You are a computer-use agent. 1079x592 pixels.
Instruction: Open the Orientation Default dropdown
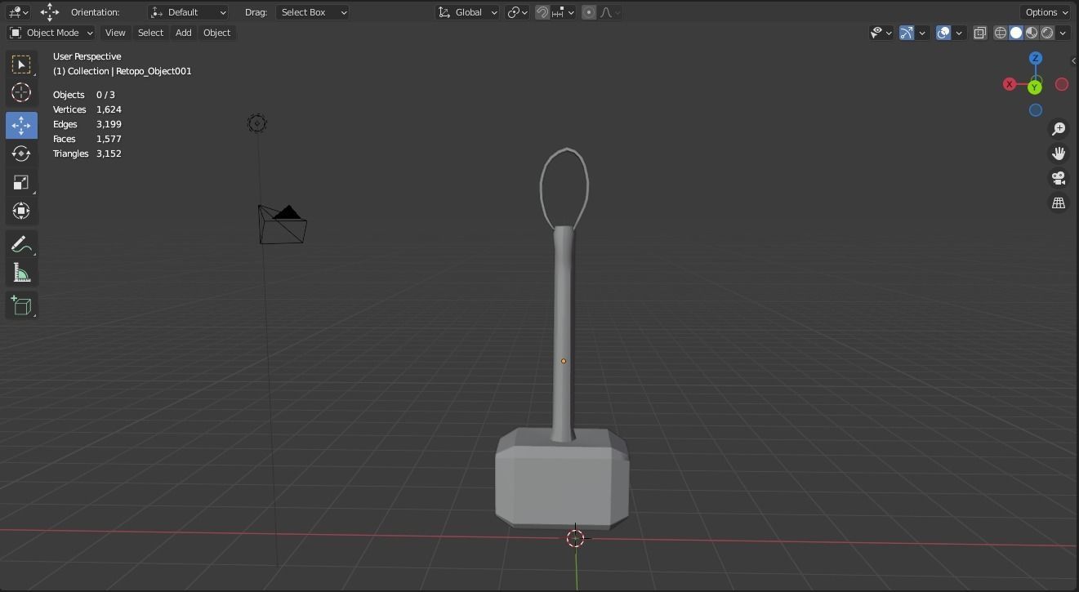pyautogui.click(x=189, y=12)
